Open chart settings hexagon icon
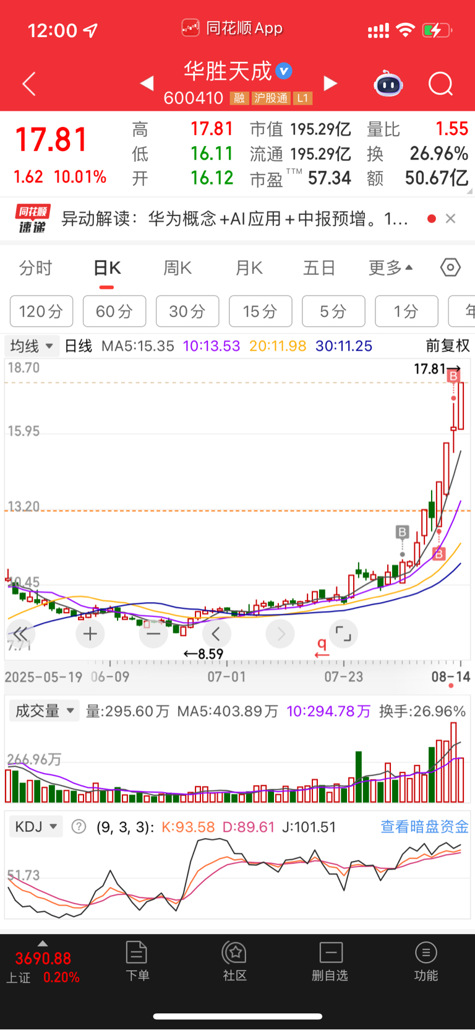 (x=450, y=268)
